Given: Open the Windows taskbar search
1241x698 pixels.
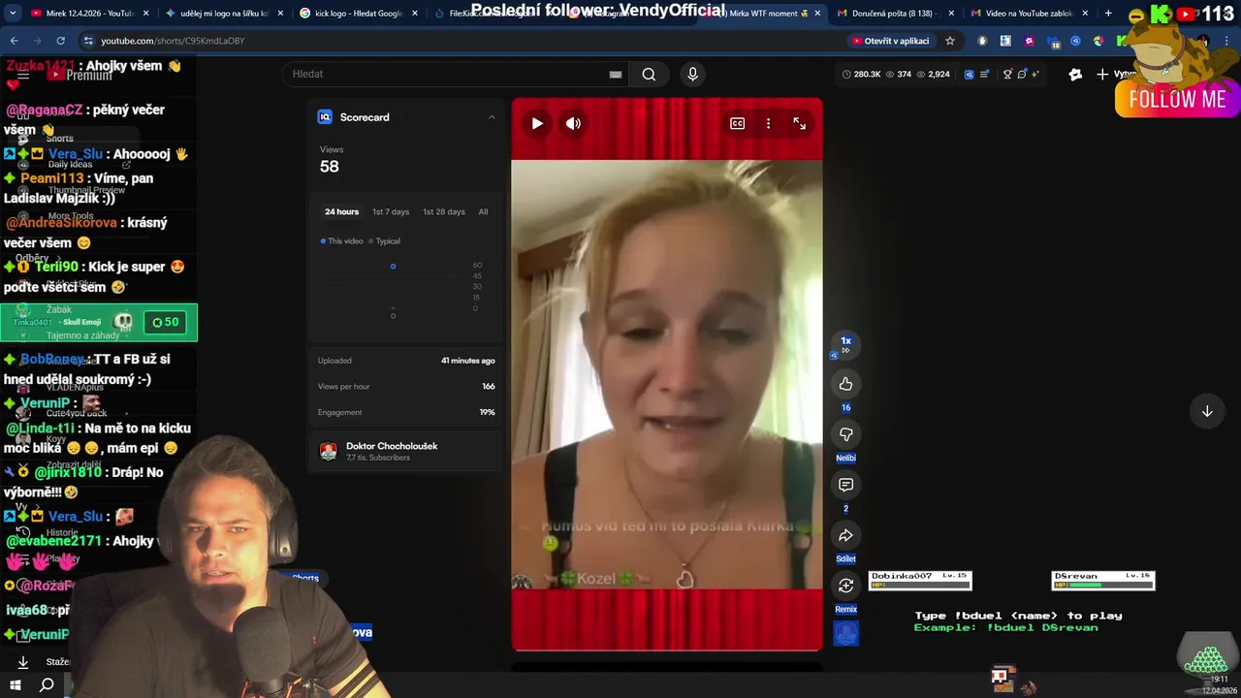Looking at the screenshot, I should pos(47,684).
